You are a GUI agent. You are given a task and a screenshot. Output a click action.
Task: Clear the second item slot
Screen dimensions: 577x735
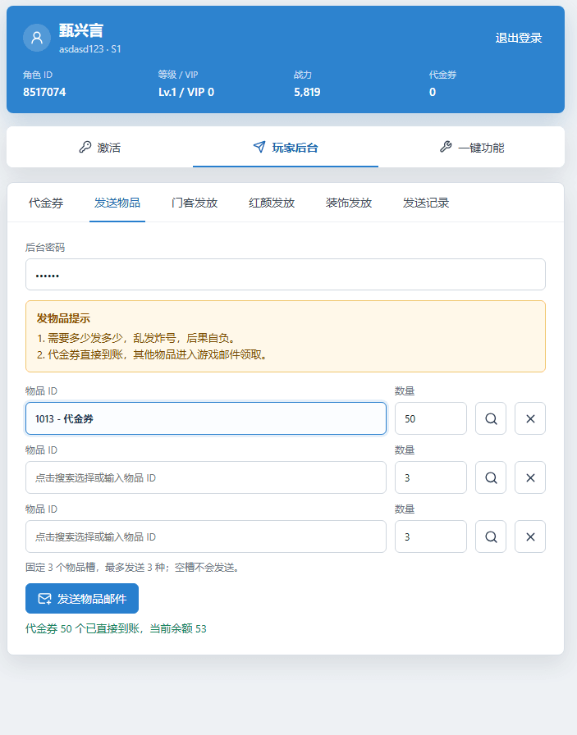point(530,477)
